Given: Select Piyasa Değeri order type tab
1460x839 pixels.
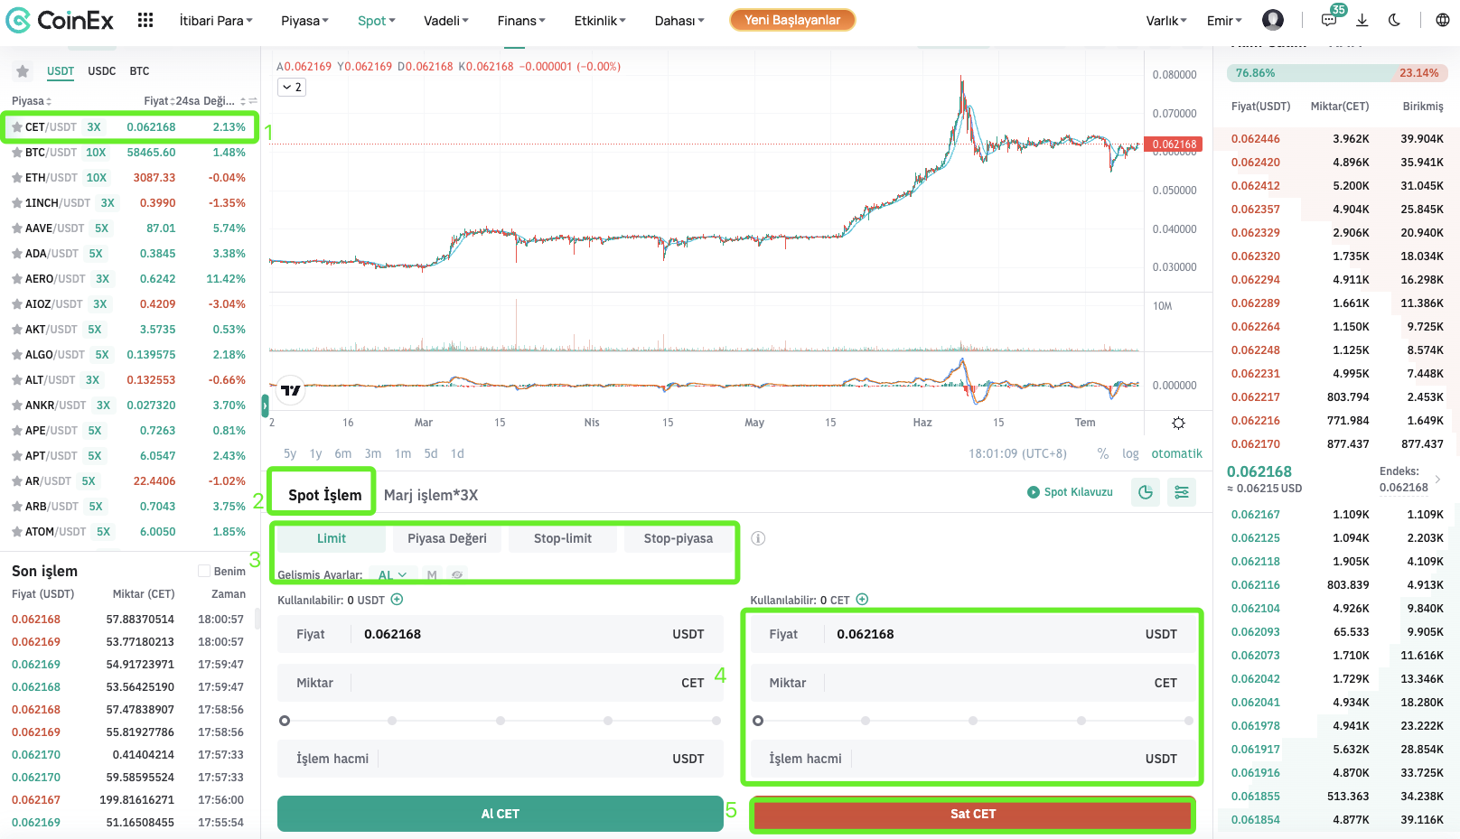Looking at the screenshot, I should click(x=447, y=538).
